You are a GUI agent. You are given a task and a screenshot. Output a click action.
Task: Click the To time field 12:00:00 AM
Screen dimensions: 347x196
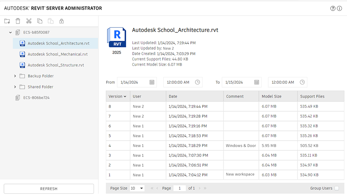pyautogui.click(x=287, y=82)
